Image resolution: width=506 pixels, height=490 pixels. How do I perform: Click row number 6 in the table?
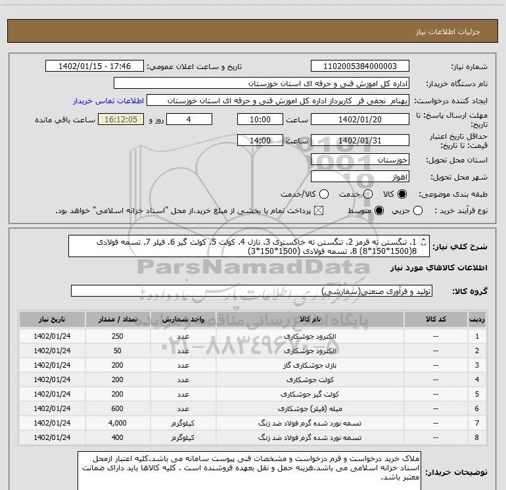click(x=477, y=408)
